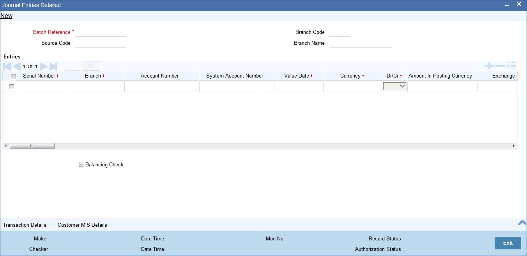Tick the first entry row checkbox
The image size is (527, 256).
coord(11,87)
